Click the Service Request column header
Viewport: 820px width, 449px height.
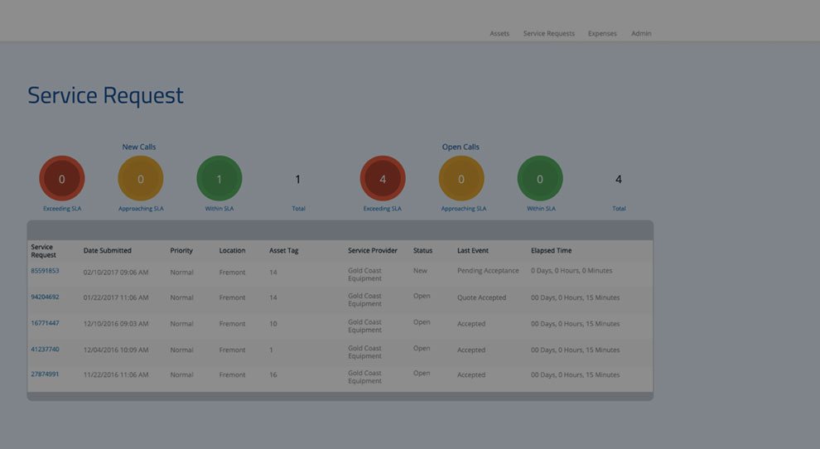tap(43, 251)
